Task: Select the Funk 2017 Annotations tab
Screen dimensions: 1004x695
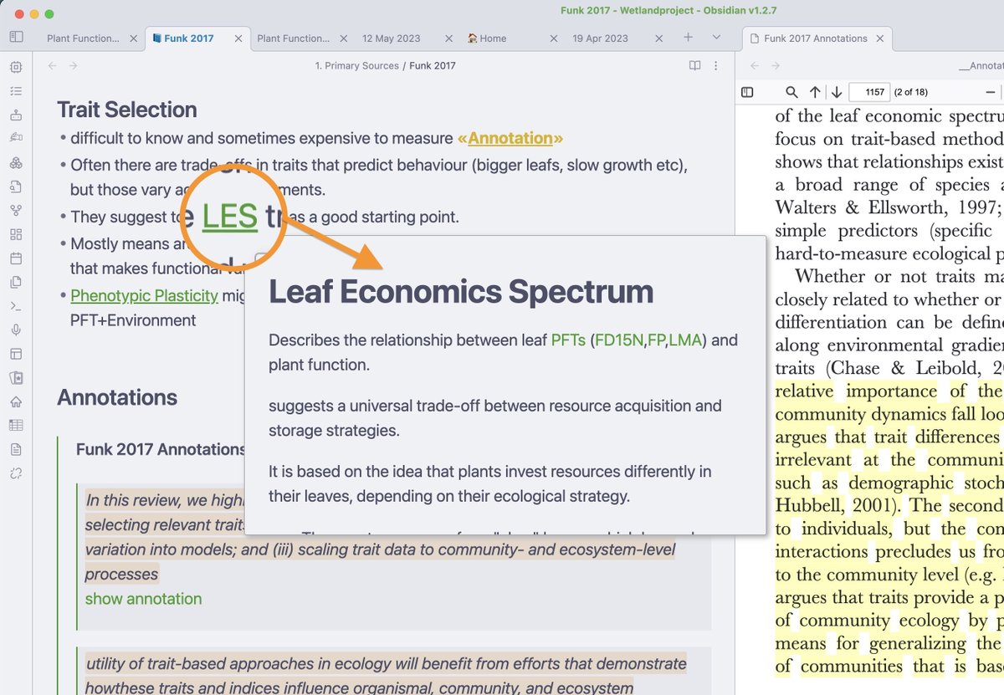Action: click(815, 38)
